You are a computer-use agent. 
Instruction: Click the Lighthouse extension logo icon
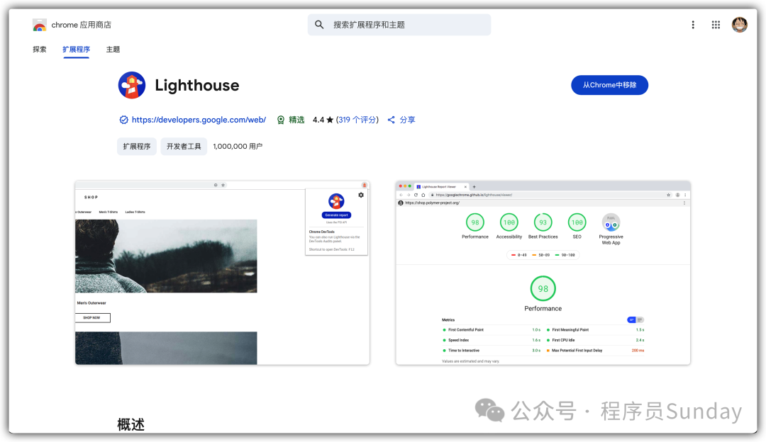(132, 85)
